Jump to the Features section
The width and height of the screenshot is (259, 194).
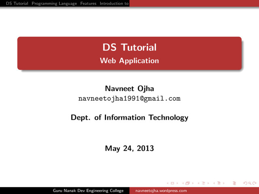(88, 3)
